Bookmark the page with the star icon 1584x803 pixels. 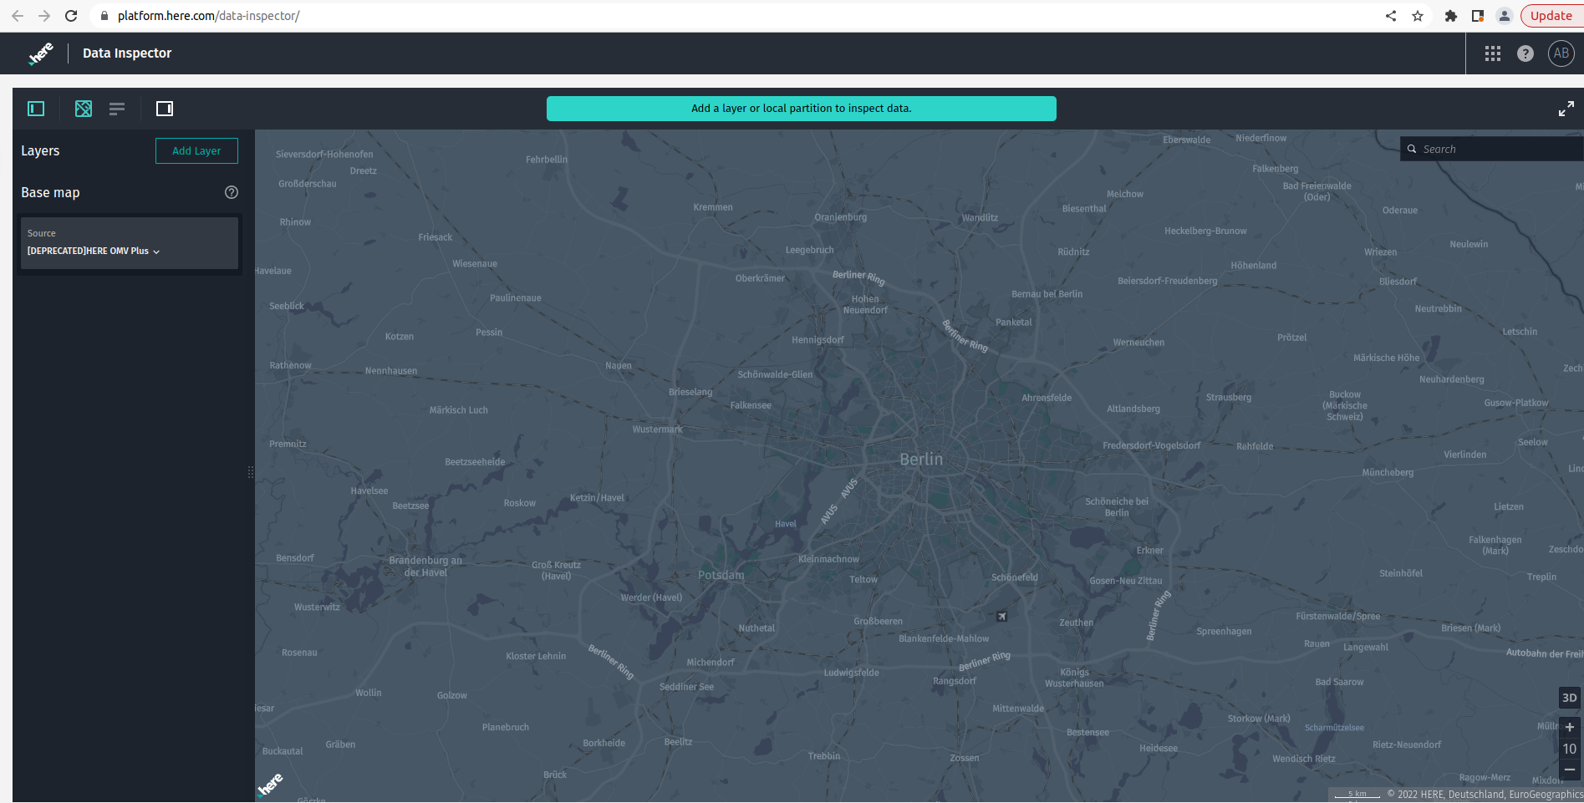point(1419,15)
